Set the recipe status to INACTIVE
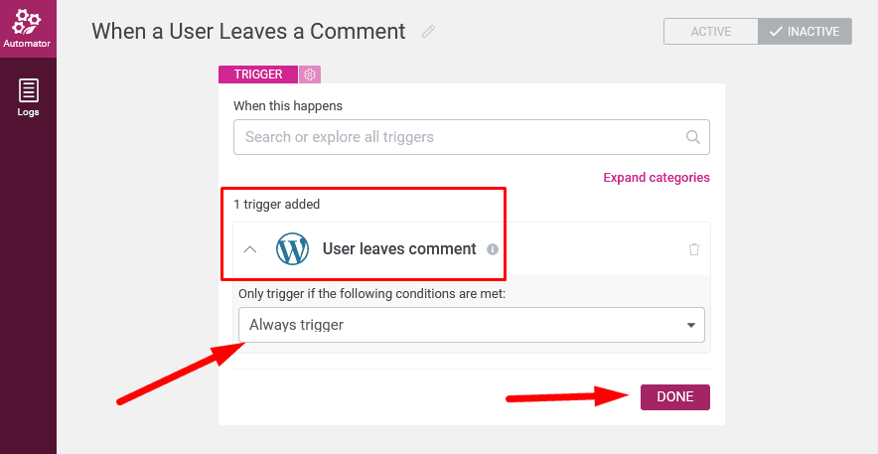The height and width of the screenshot is (454, 878). [x=805, y=32]
